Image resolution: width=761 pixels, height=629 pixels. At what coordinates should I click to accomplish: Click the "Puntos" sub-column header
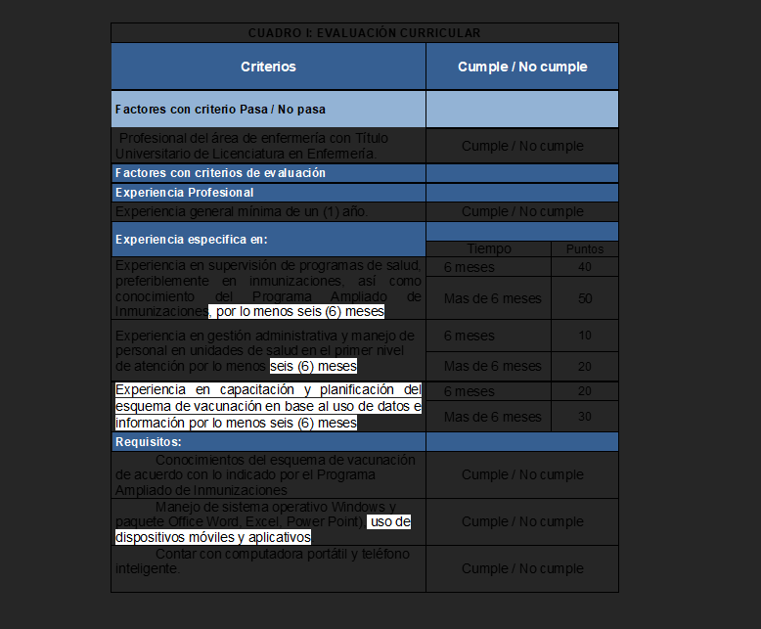(x=585, y=249)
